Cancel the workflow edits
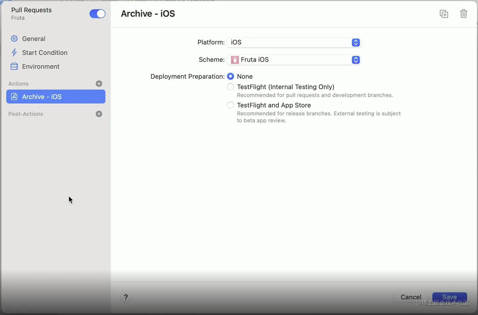478x315 pixels. tap(411, 297)
